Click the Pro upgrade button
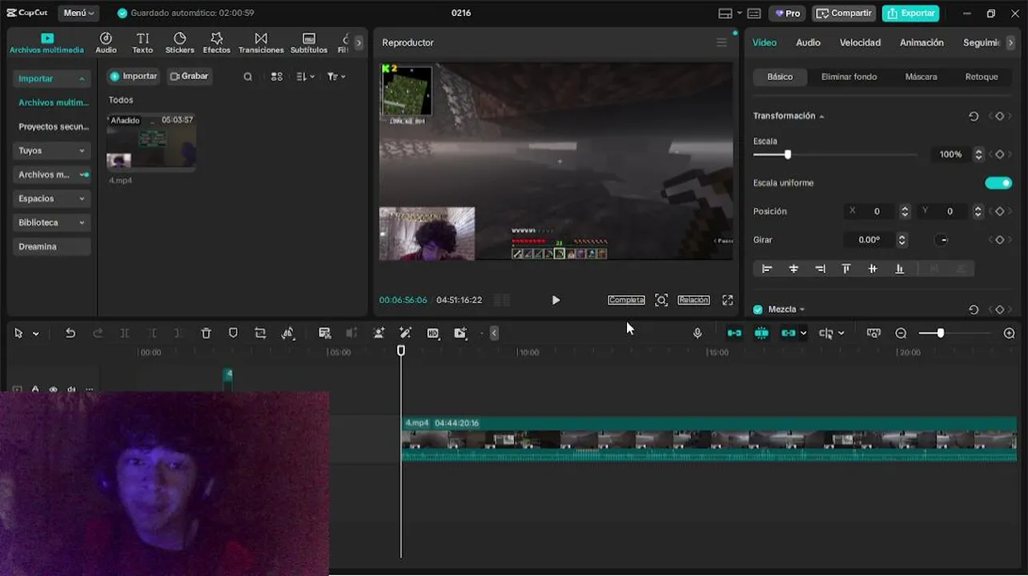Image resolution: width=1028 pixels, height=576 pixels. tap(787, 13)
